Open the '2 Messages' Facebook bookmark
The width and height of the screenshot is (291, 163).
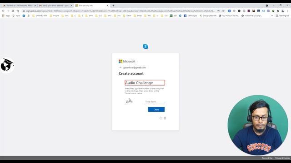click(x=191, y=16)
